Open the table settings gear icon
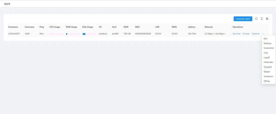This screenshot has width=276, height=114. tap(267, 19)
